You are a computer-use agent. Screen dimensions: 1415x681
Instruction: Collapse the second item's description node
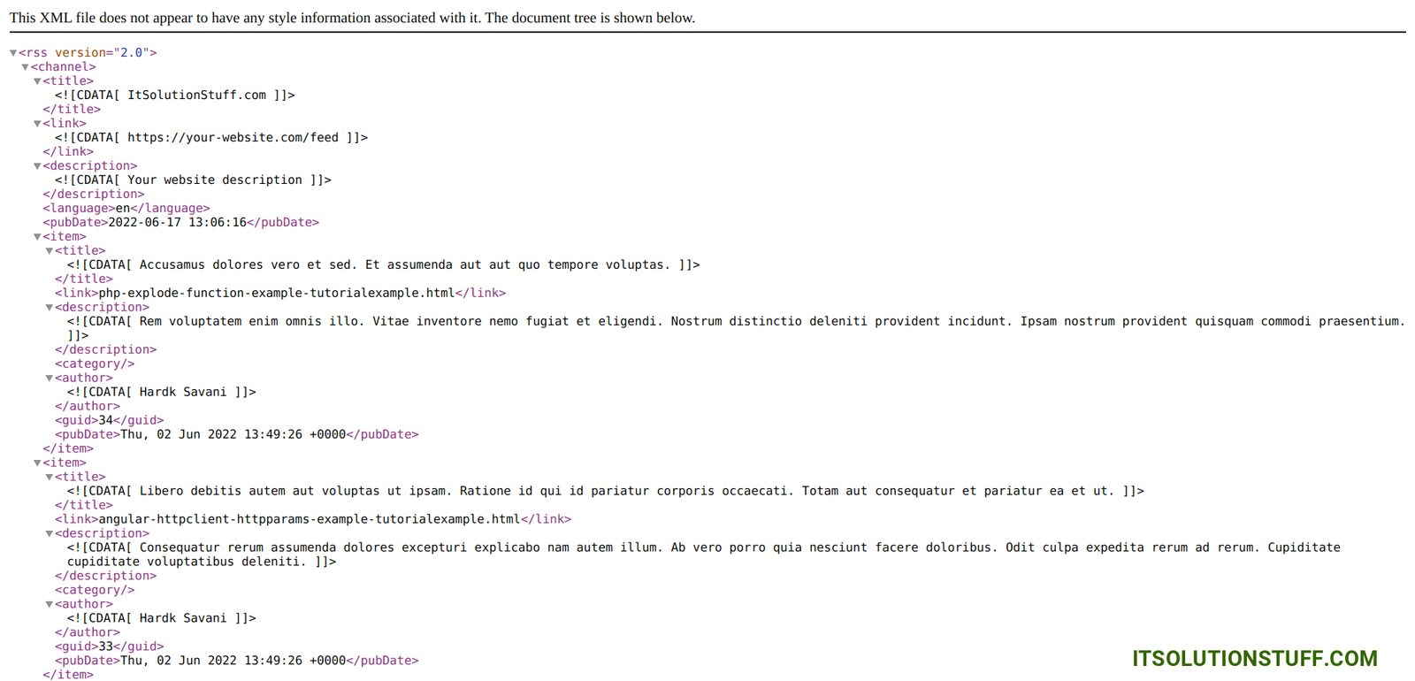50,534
